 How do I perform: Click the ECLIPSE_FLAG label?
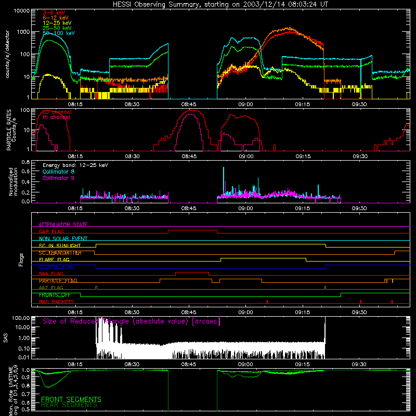[x=57, y=267]
